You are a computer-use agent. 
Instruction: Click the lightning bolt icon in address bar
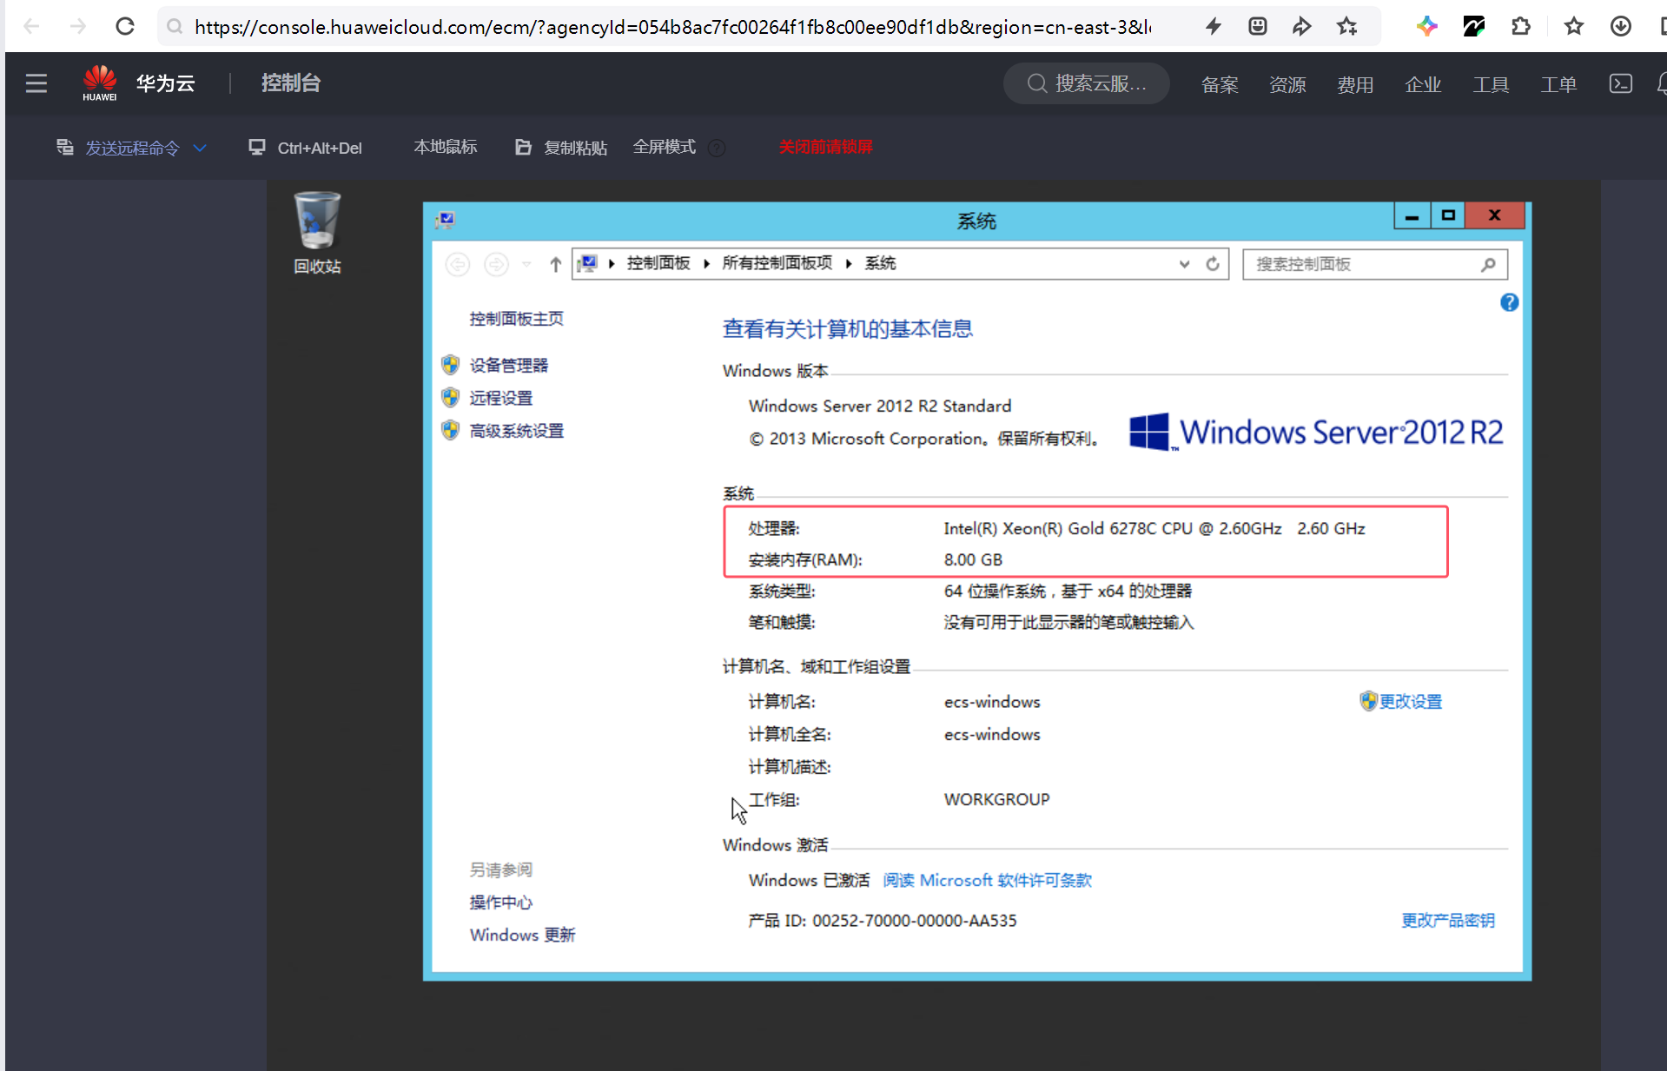[x=1214, y=26]
